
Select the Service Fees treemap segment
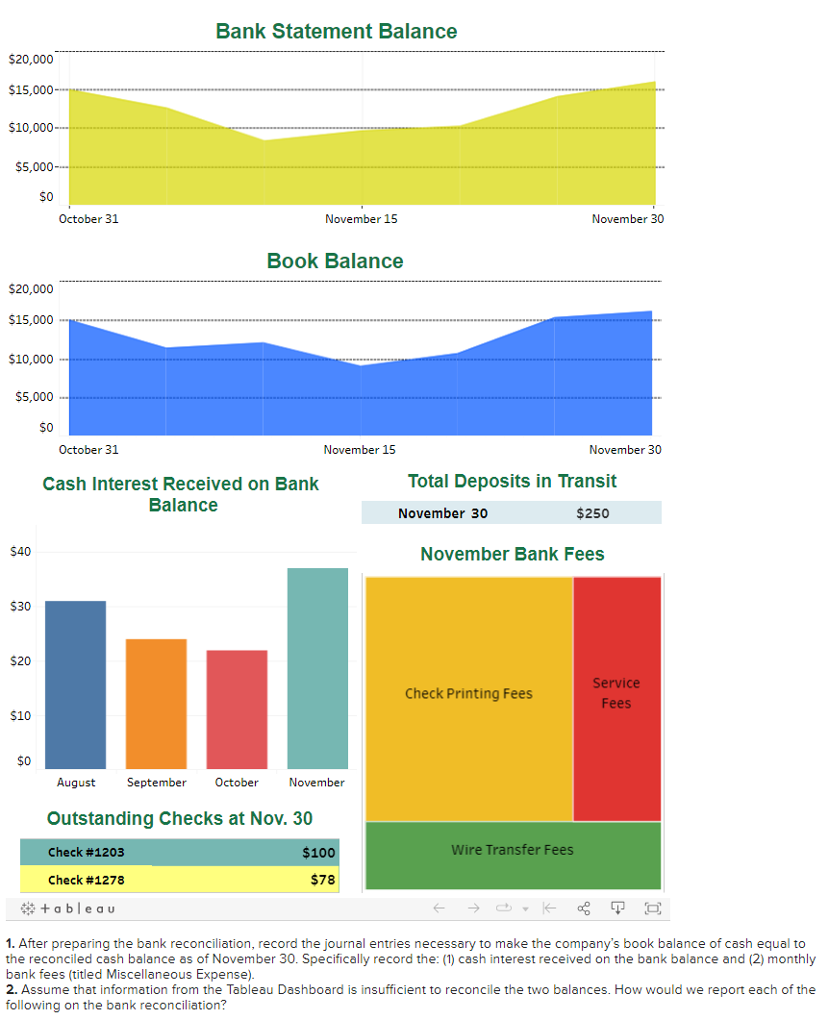click(x=616, y=694)
